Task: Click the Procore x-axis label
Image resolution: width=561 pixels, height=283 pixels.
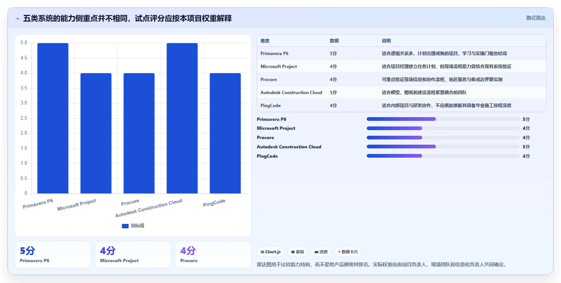Action: point(130,202)
